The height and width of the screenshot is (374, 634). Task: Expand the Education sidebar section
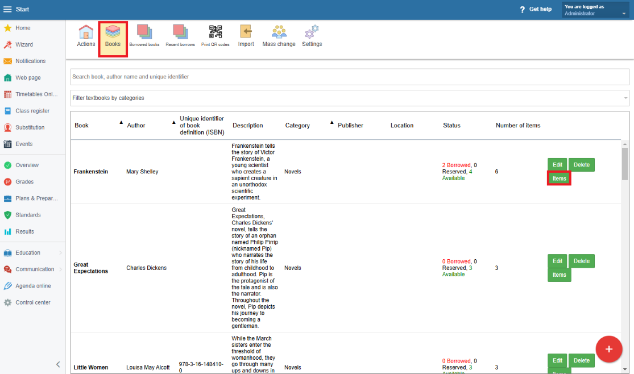coord(33,252)
